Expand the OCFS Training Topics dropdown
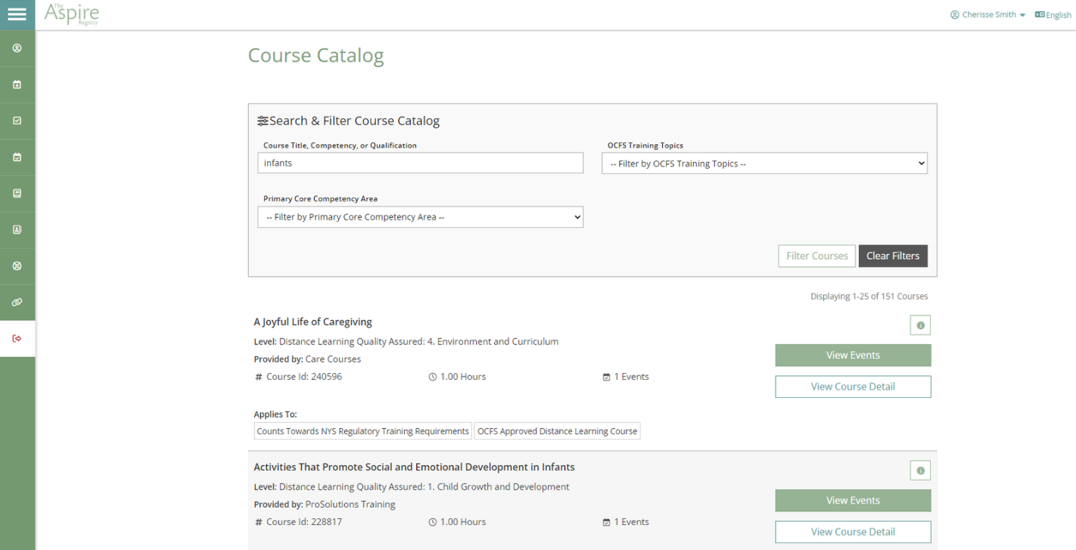This screenshot has width=1076, height=550. click(x=764, y=163)
